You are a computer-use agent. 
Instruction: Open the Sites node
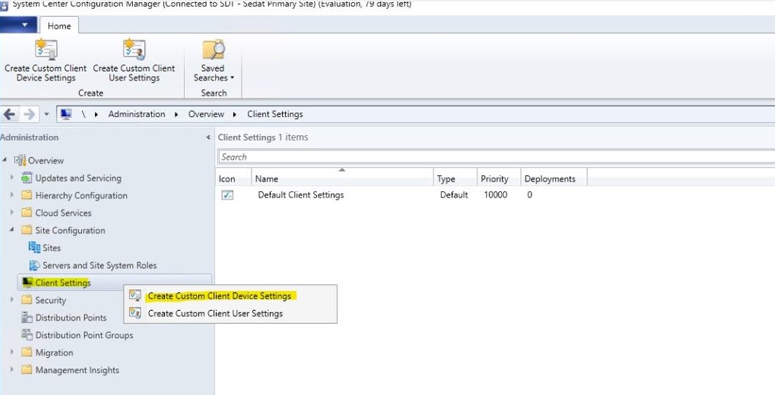pyautogui.click(x=51, y=248)
